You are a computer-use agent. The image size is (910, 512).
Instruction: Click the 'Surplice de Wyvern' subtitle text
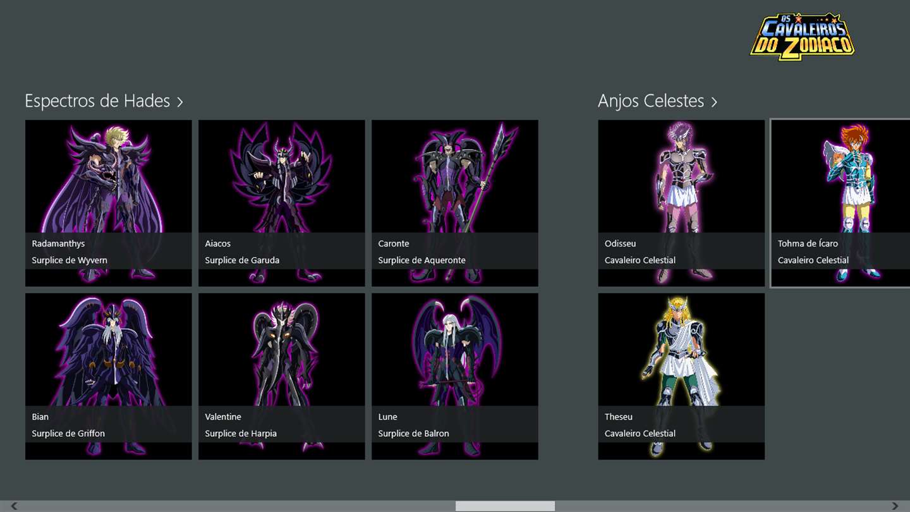70,260
